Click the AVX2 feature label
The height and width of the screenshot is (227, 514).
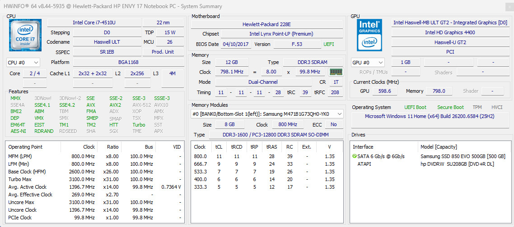click(115, 105)
